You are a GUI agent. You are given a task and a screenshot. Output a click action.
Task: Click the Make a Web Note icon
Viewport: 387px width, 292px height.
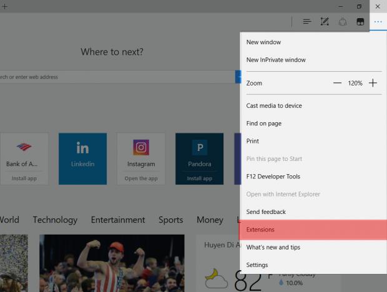(325, 22)
